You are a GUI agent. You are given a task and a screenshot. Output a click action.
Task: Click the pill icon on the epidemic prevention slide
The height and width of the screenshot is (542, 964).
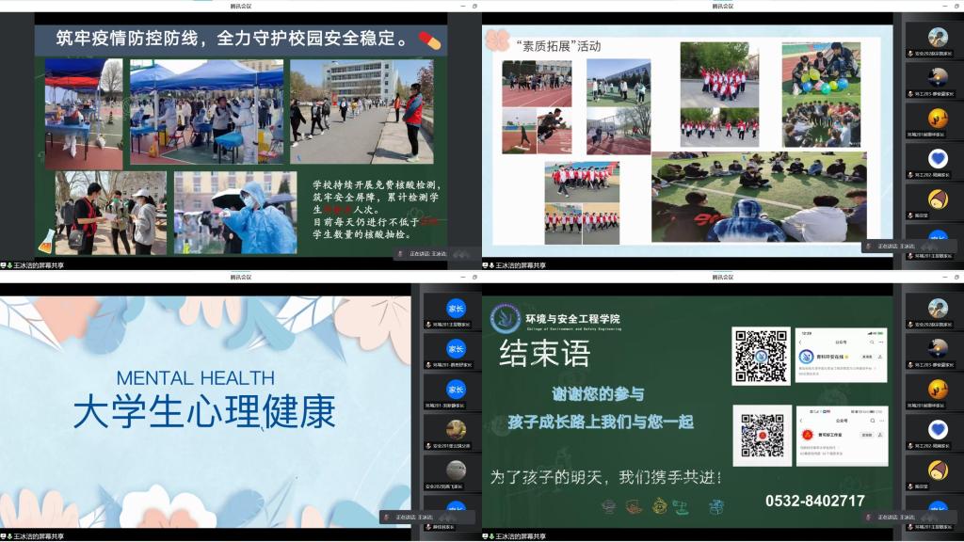(429, 40)
